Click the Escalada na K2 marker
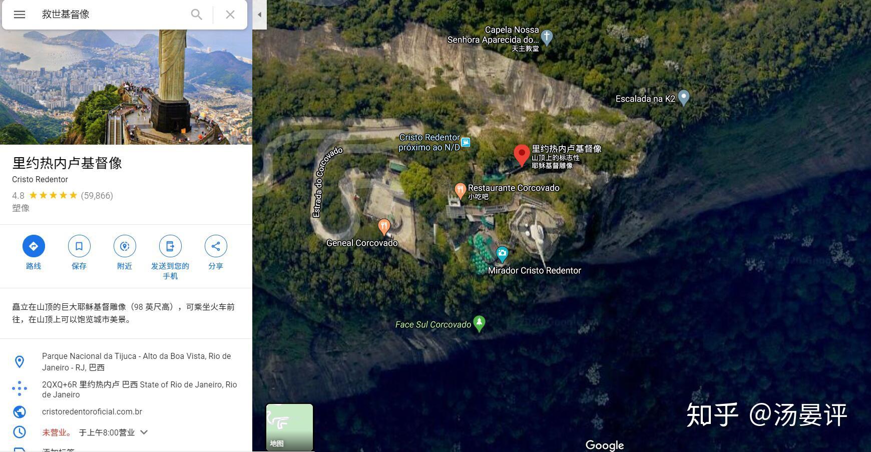This screenshot has height=452, width=871. (x=683, y=98)
